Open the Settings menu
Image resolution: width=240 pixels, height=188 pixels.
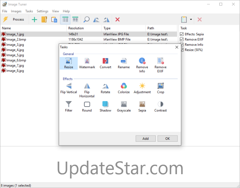tap(42, 11)
